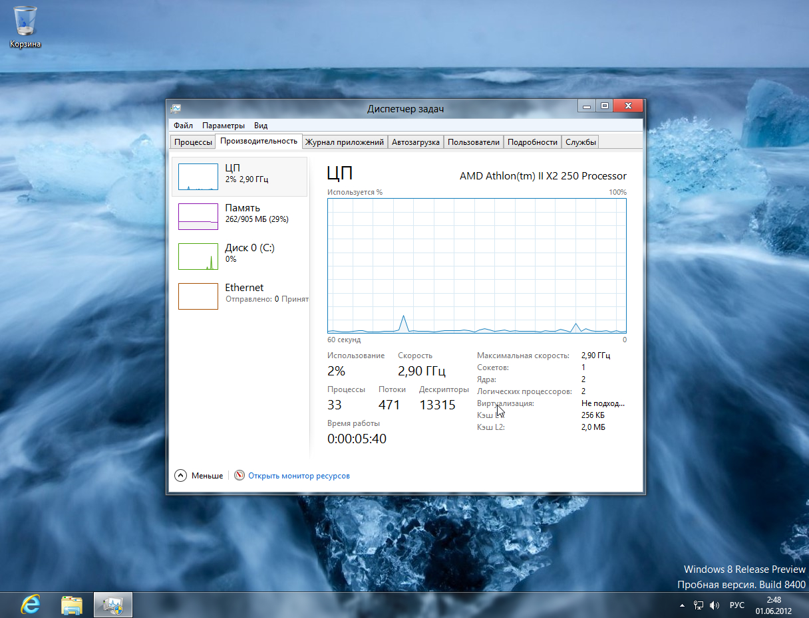809x618 pixels.
Task: Show hidden tray icons arrow
Action: click(682, 606)
